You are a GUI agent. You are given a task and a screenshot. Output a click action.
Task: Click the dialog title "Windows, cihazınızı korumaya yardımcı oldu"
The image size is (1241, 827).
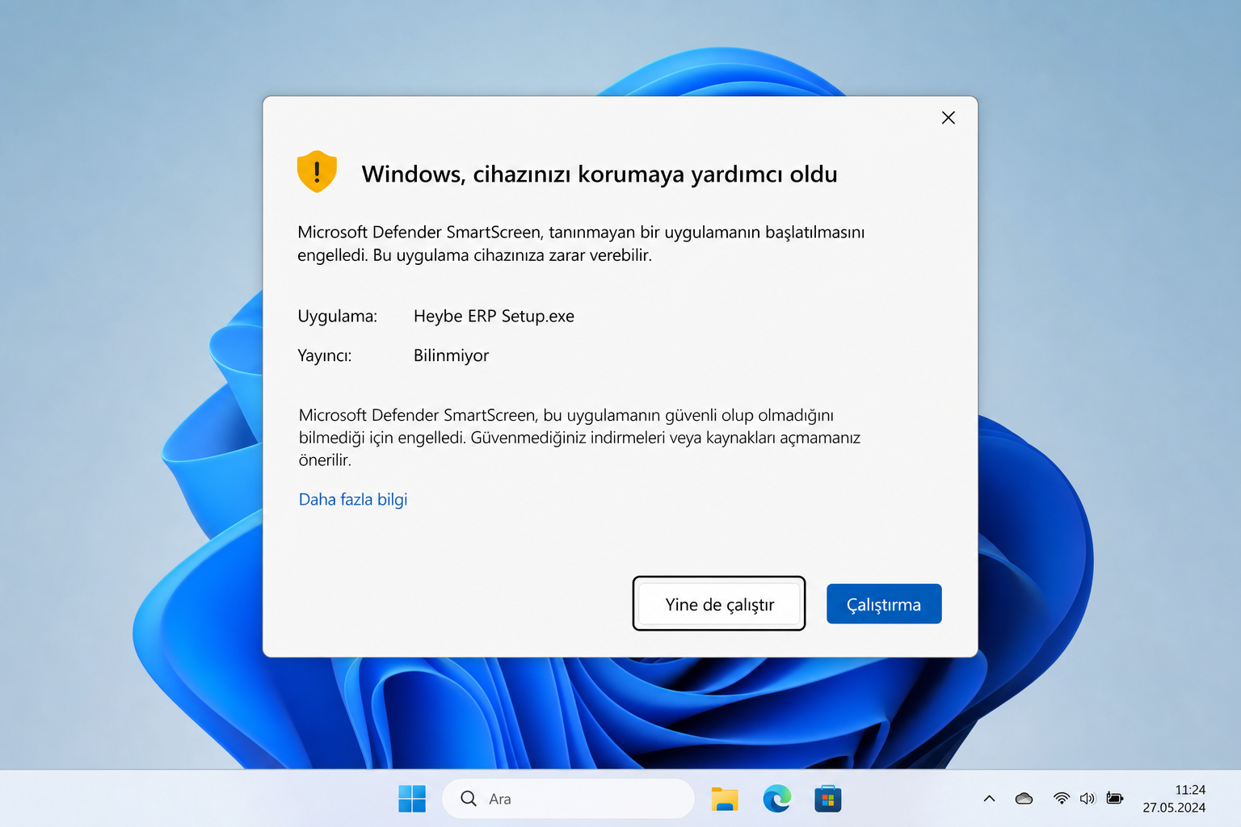(x=599, y=174)
